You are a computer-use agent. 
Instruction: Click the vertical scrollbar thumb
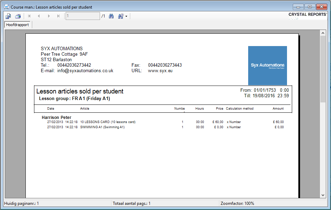(323, 69)
